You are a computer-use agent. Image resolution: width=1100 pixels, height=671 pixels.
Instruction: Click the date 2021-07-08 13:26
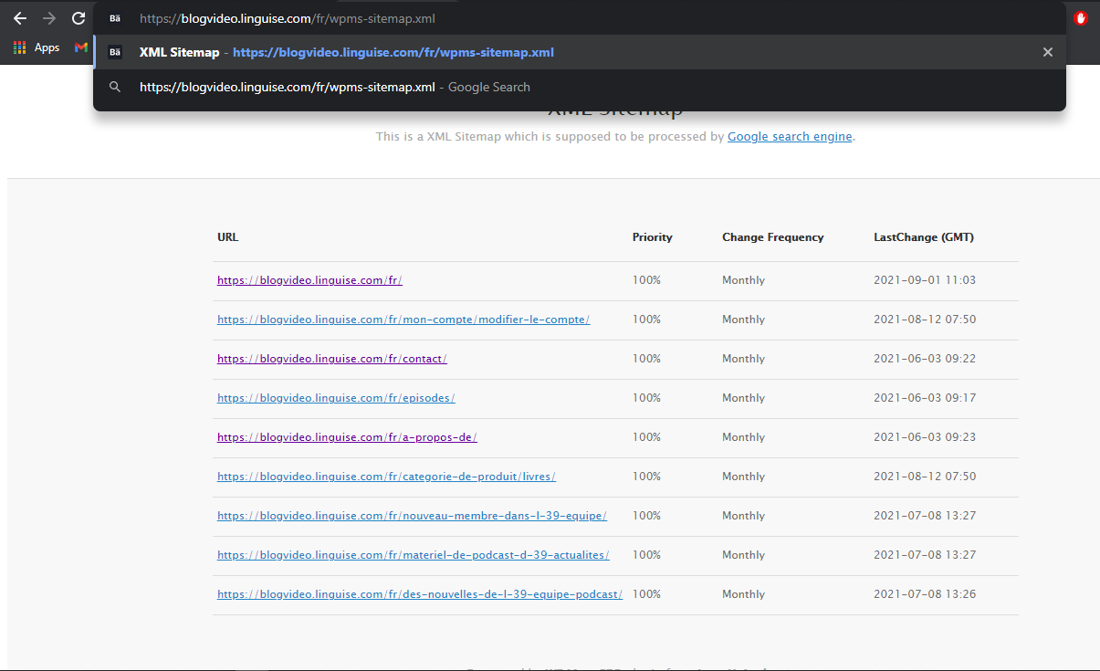coord(925,594)
